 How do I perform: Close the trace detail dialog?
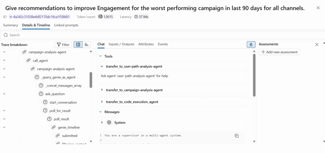pyautogui.click(x=318, y=8)
